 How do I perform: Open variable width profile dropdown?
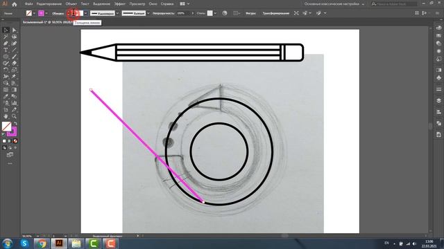[117, 13]
